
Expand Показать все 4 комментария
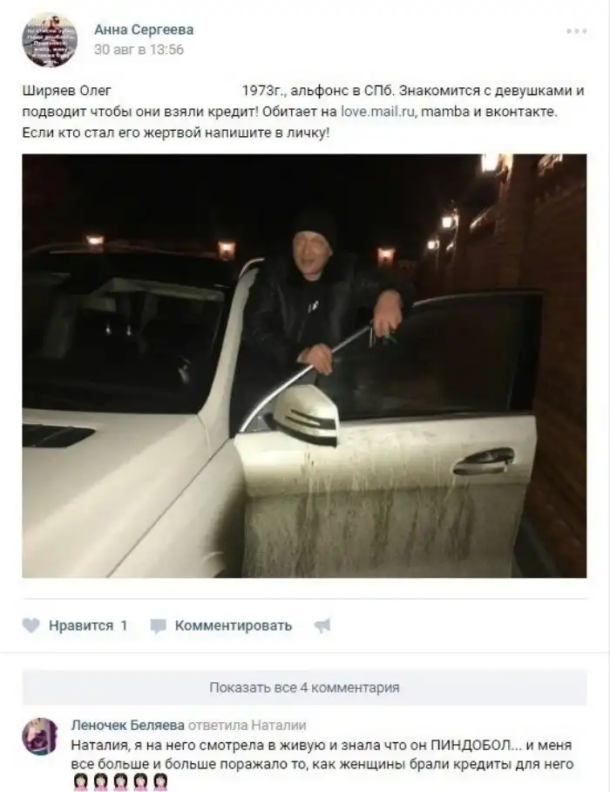pyautogui.click(x=304, y=687)
